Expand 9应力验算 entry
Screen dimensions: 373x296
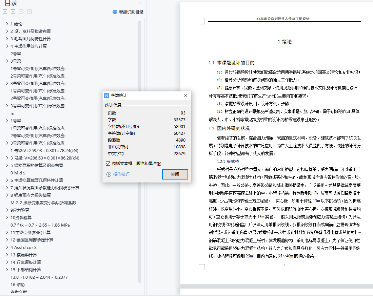pyautogui.click(x=7, y=210)
